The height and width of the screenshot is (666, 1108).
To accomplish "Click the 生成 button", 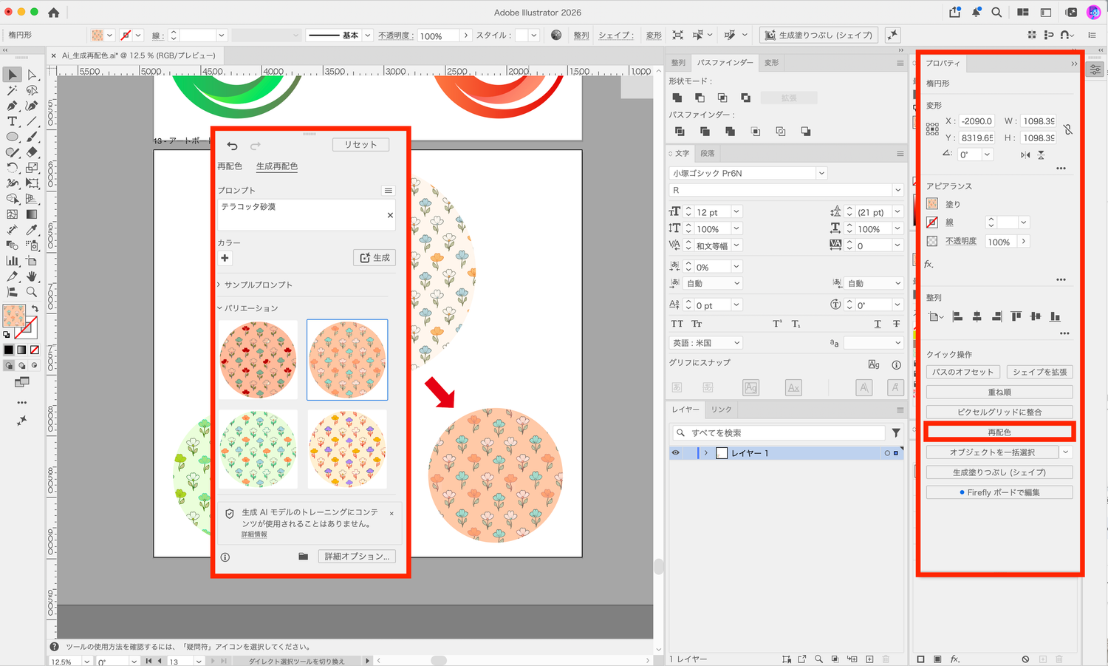I will click(x=375, y=257).
